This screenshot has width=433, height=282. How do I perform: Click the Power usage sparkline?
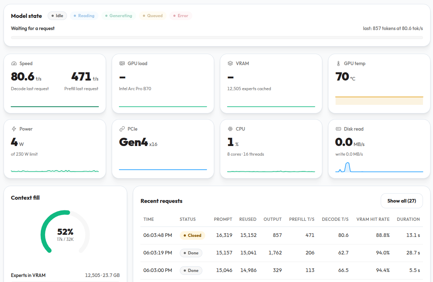click(55, 171)
